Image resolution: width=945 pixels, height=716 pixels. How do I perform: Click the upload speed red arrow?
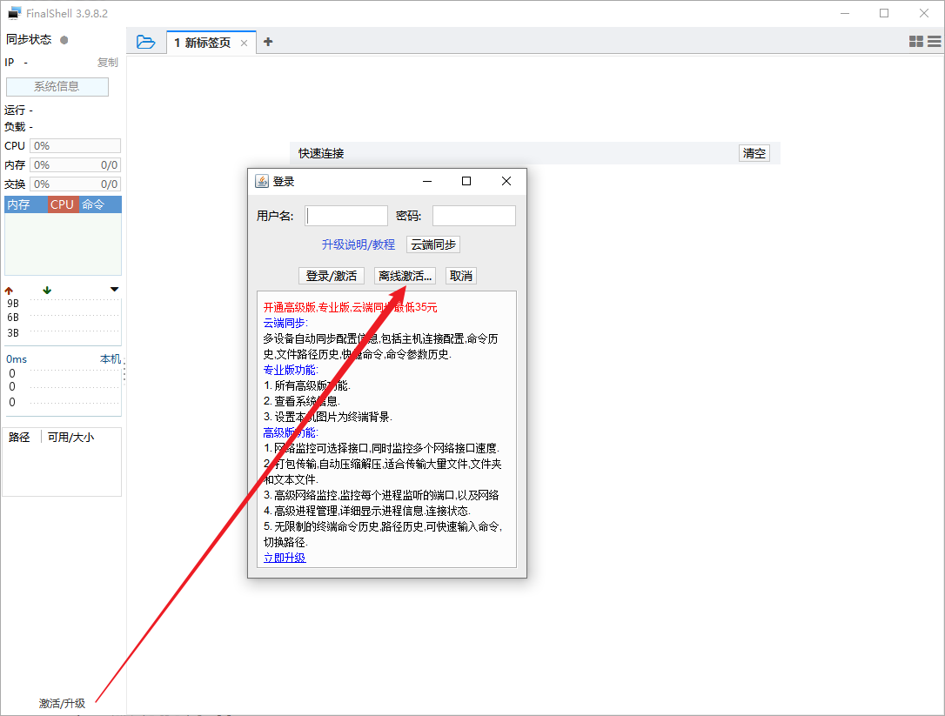[9, 291]
